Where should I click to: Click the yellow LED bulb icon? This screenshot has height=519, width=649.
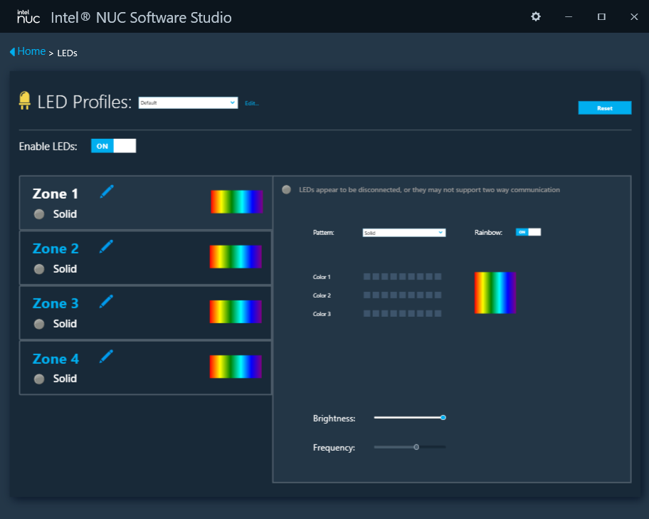[25, 100]
